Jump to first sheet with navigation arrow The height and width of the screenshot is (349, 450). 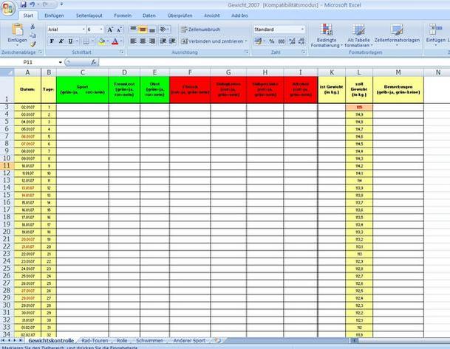3,340
